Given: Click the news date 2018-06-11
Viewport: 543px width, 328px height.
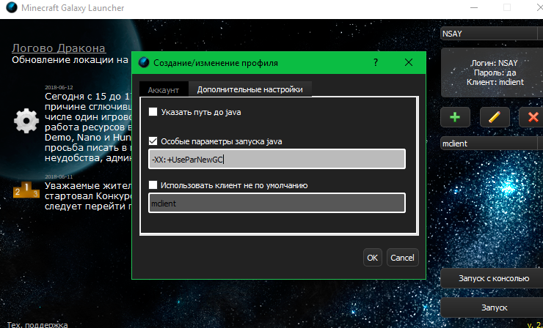Looking at the screenshot, I should click(x=59, y=176).
